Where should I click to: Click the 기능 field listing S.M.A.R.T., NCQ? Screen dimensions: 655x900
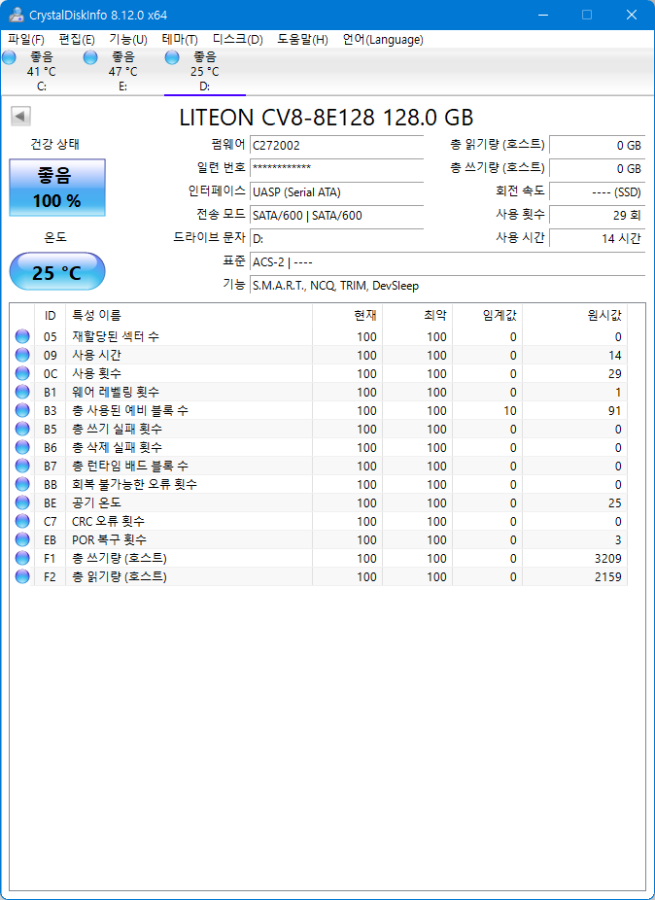[448, 286]
